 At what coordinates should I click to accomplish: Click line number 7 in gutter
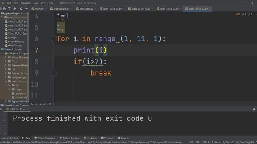[x=37, y=50]
